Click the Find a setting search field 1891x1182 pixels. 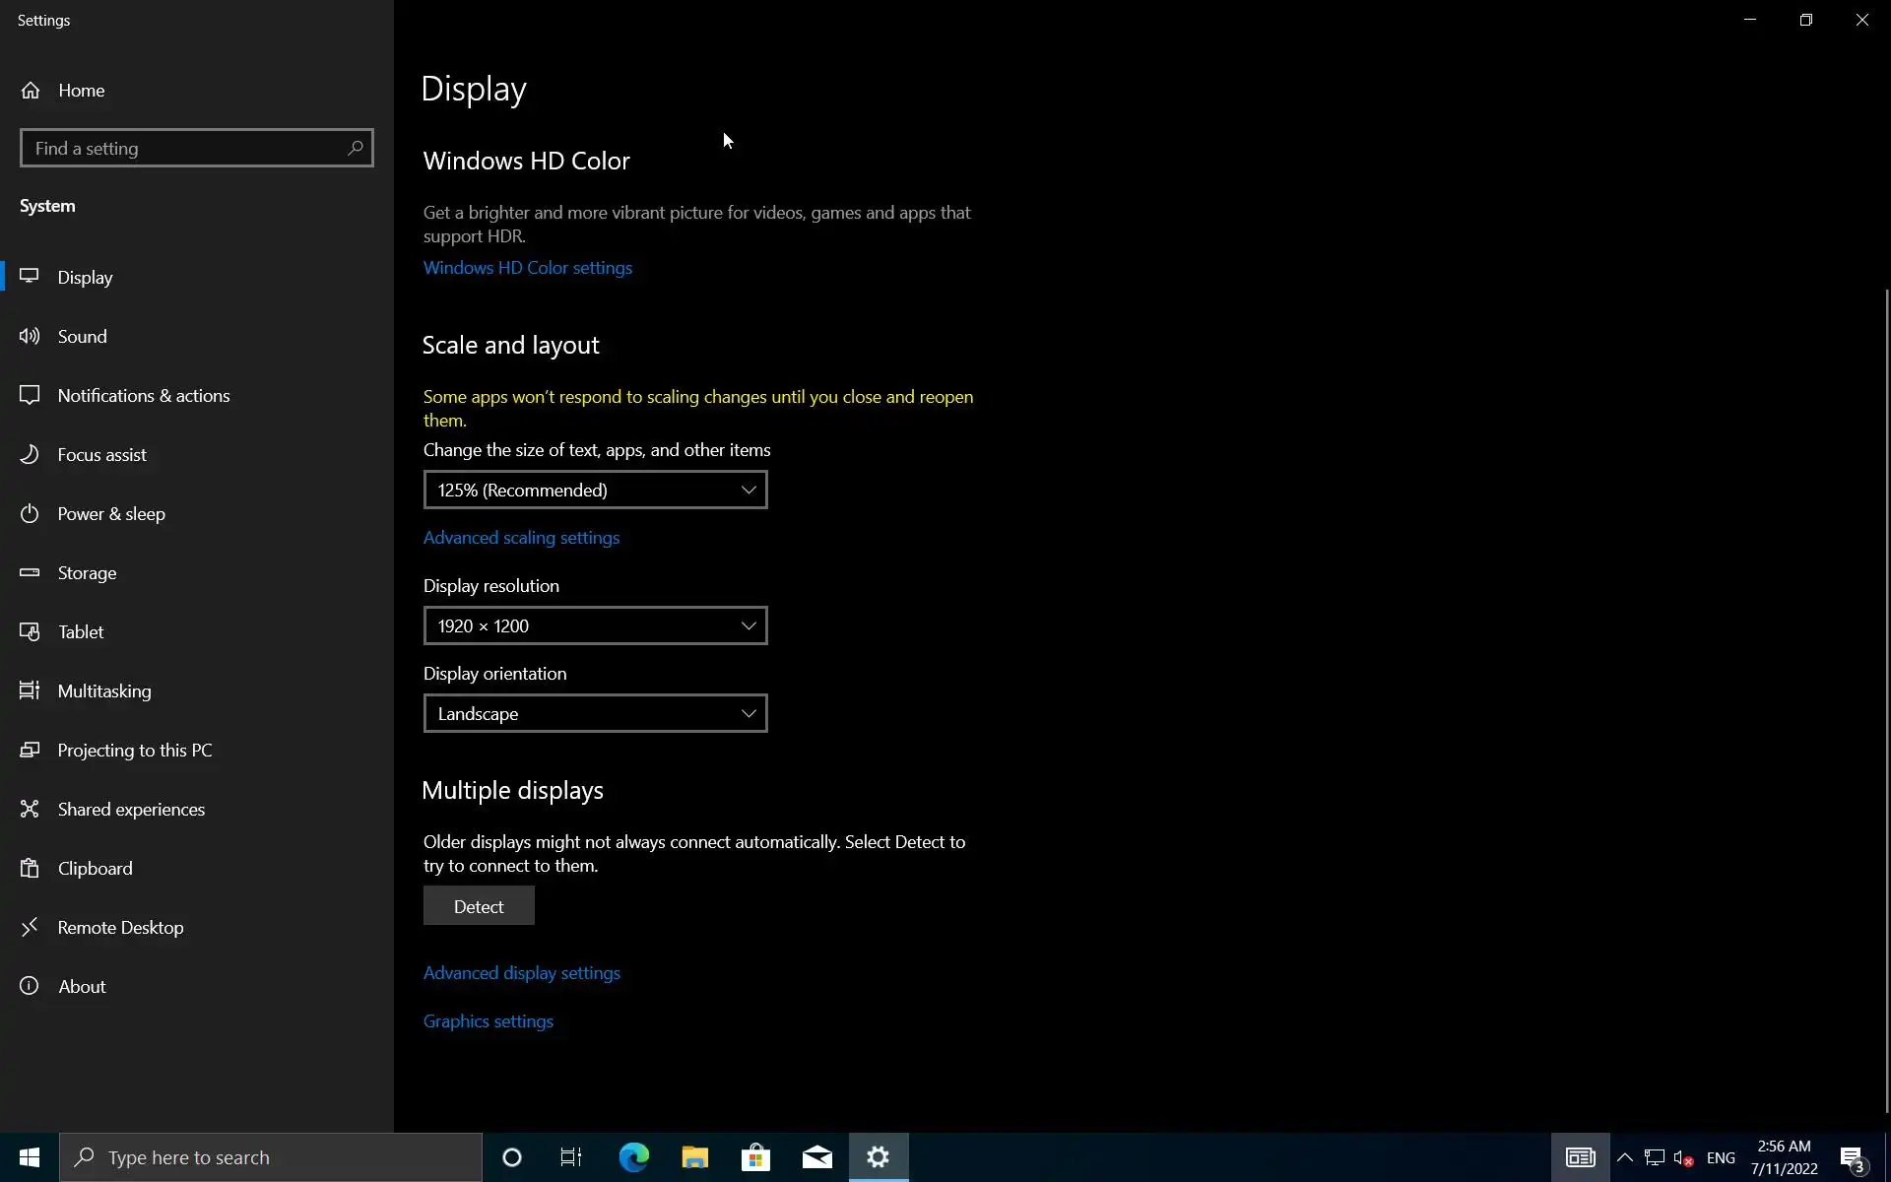point(182,148)
